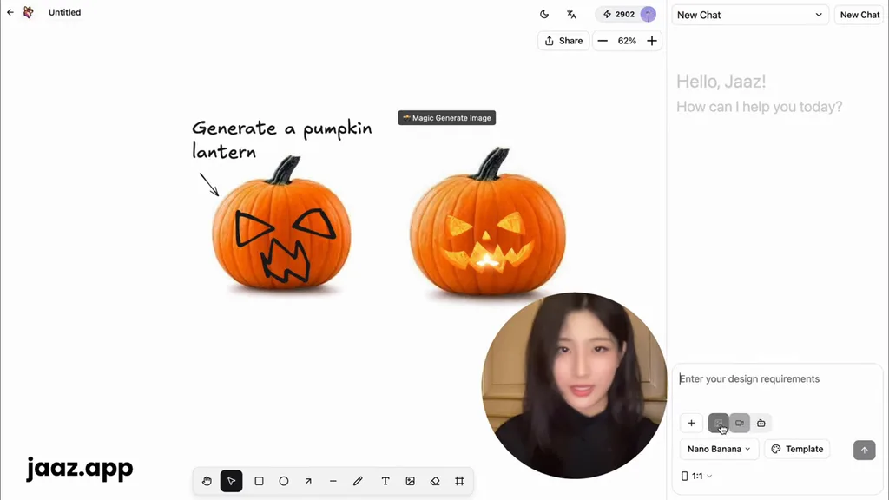Select the sketched pumpkin image on canvas
The width and height of the screenshot is (889, 500).
(281, 223)
